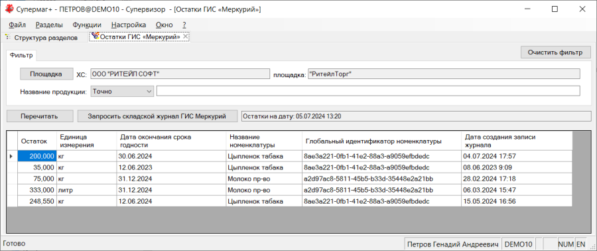Open the ? help menu
This screenshot has height=251, width=597.
(184, 25)
